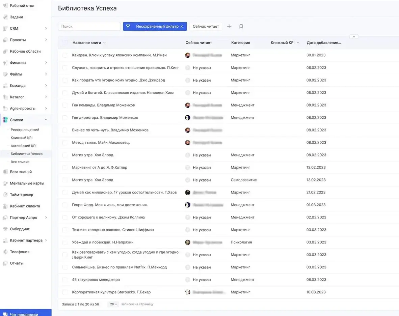
Task: Open Ментальные карты in the sidebar
Action: (27, 183)
